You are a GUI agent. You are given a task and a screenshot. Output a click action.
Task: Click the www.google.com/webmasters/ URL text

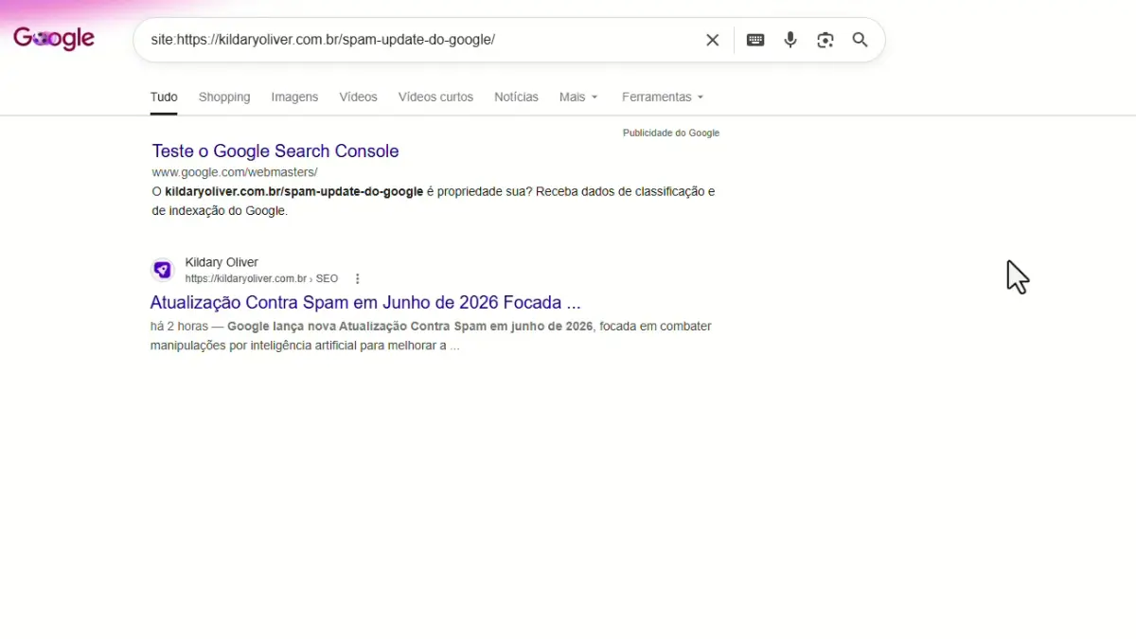235,172
